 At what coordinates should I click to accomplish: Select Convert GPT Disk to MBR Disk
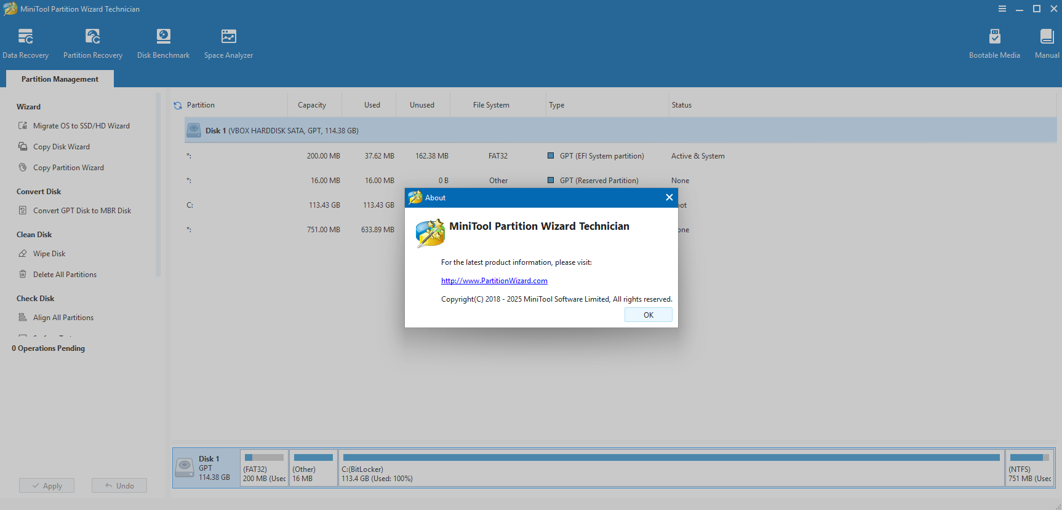pyautogui.click(x=82, y=211)
